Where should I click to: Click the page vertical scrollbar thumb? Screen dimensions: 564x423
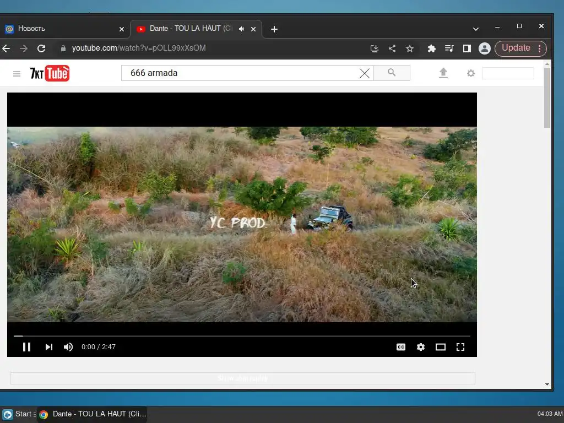point(547,98)
